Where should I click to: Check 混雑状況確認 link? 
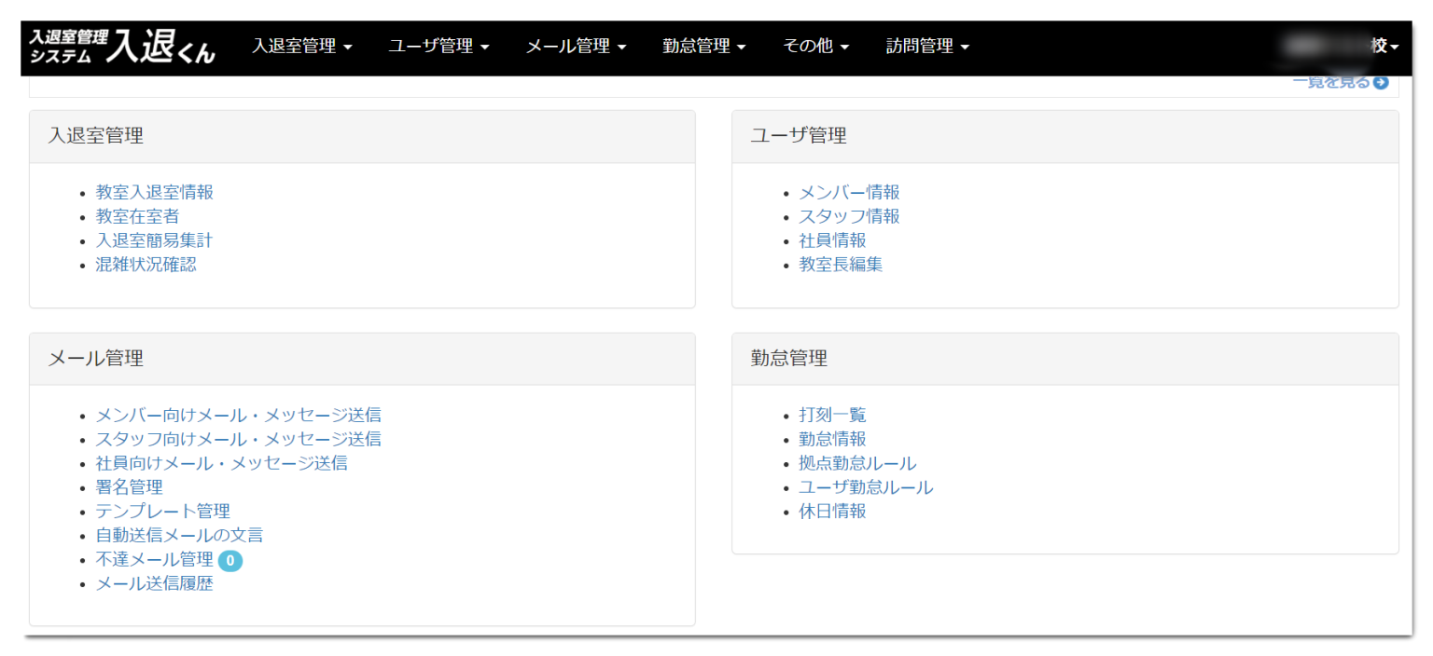(146, 265)
